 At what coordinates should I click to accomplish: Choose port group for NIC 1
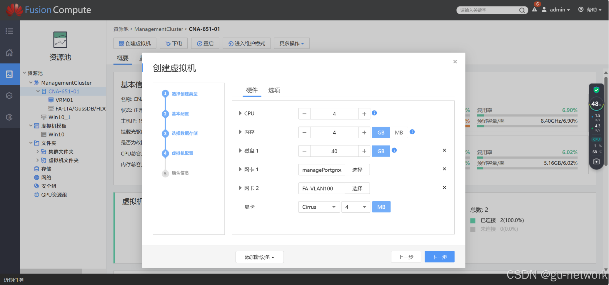point(357,170)
